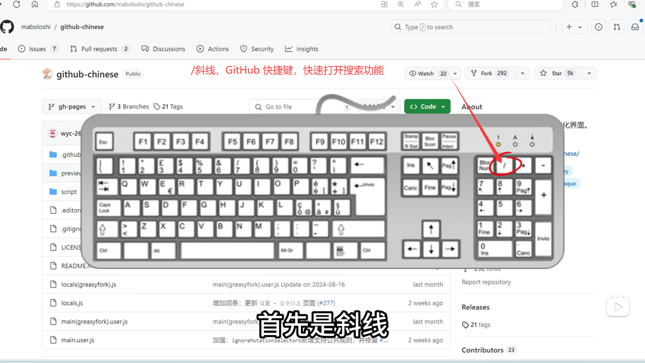Screen dimensions: 645x363
Task: Expand the green Code dropdown button
Action: [427, 107]
